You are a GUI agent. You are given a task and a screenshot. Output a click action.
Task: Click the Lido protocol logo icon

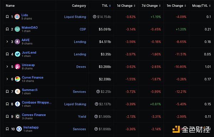click(x=17, y=17)
